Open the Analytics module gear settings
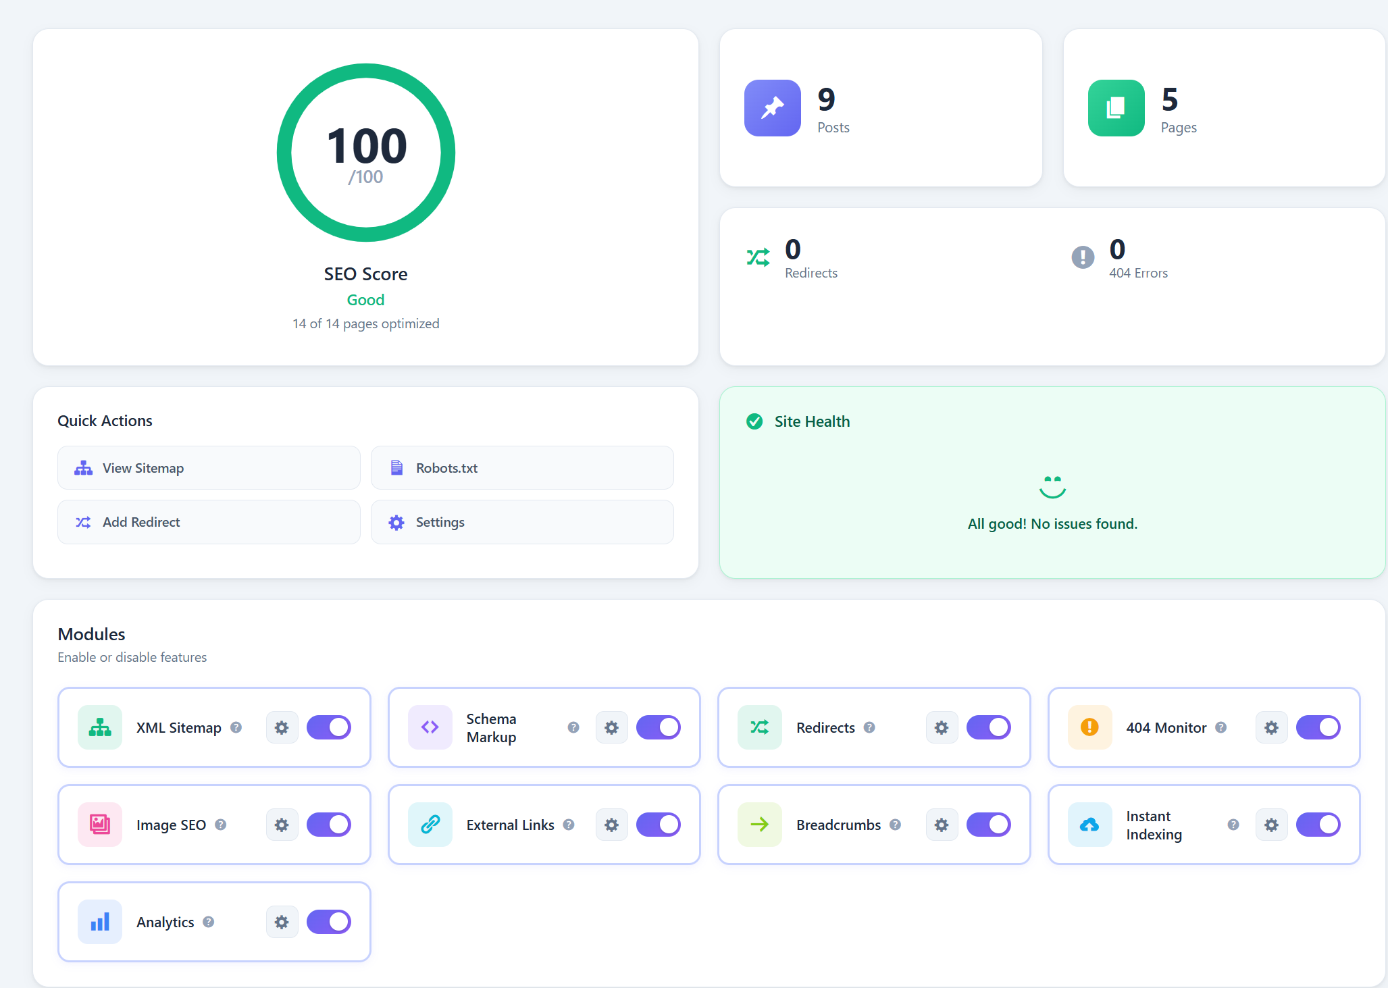This screenshot has width=1388, height=988. pyautogui.click(x=282, y=922)
